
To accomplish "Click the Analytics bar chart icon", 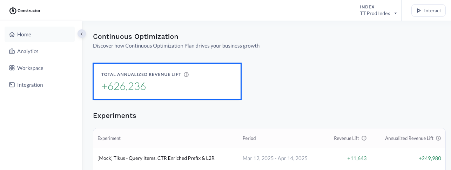I will [12, 51].
